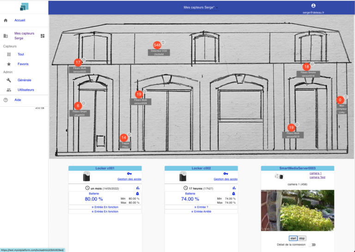Click the camera 1 video preview

[x=296, y=211]
